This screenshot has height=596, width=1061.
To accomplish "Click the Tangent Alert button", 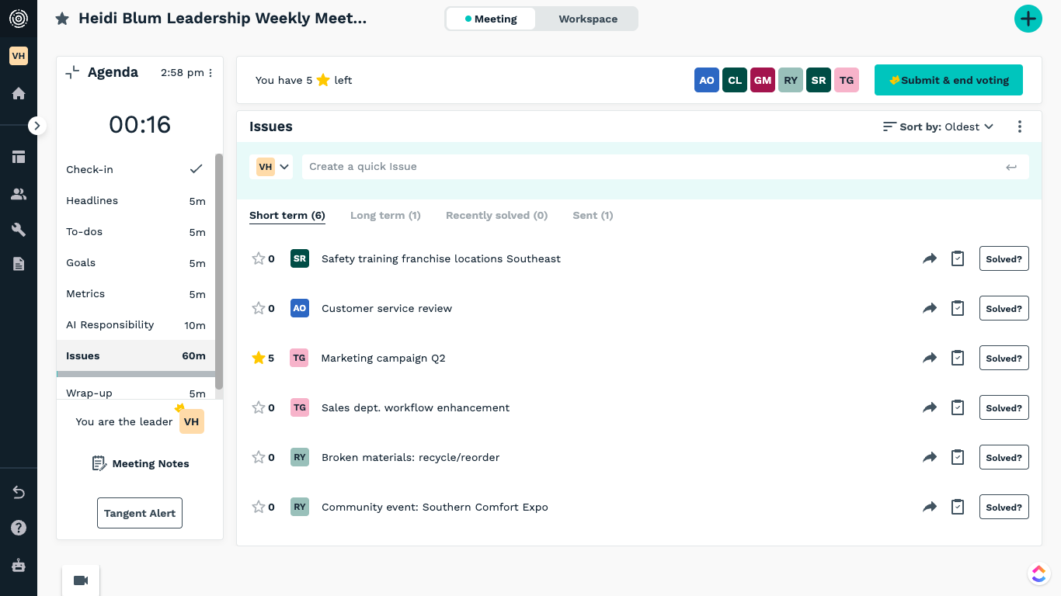I will coord(140,513).
